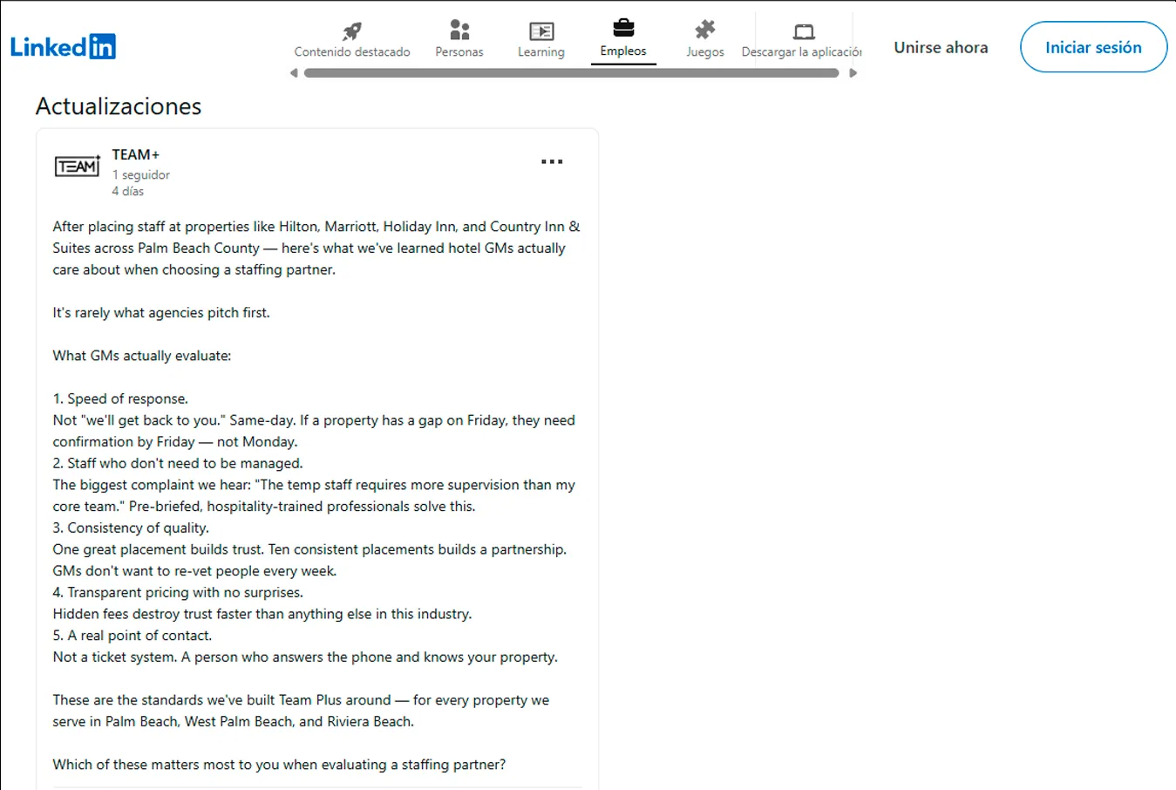Image resolution: width=1176 pixels, height=790 pixels.
Task: Click the '1. Speed of response.' line
Action: coord(120,398)
